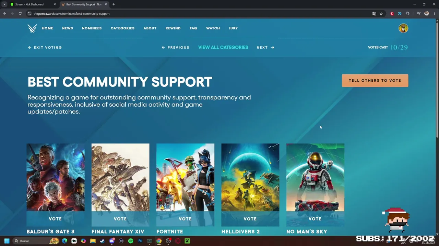Bookmark this page with the star icon
The image size is (439, 246).
point(381,14)
